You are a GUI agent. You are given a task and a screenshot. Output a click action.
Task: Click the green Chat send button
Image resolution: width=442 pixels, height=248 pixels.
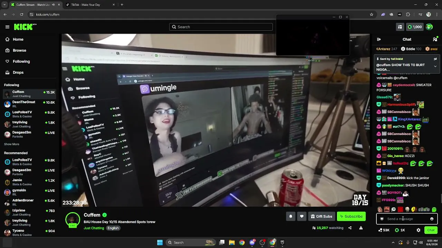click(x=431, y=230)
